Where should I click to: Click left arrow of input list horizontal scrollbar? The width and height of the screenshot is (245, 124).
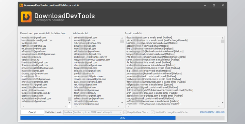(24, 106)
